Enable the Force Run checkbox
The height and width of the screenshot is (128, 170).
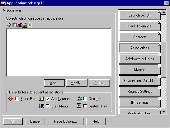17,99
